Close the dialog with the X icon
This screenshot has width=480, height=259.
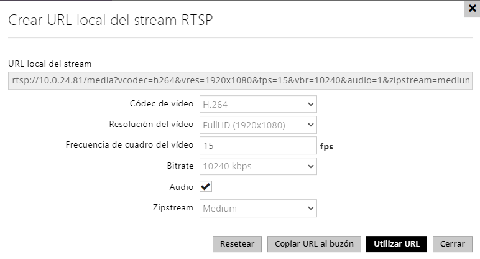pos(472,8)
